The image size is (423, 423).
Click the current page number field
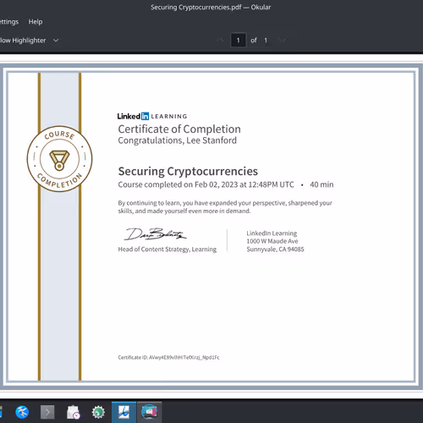(238, 41)
